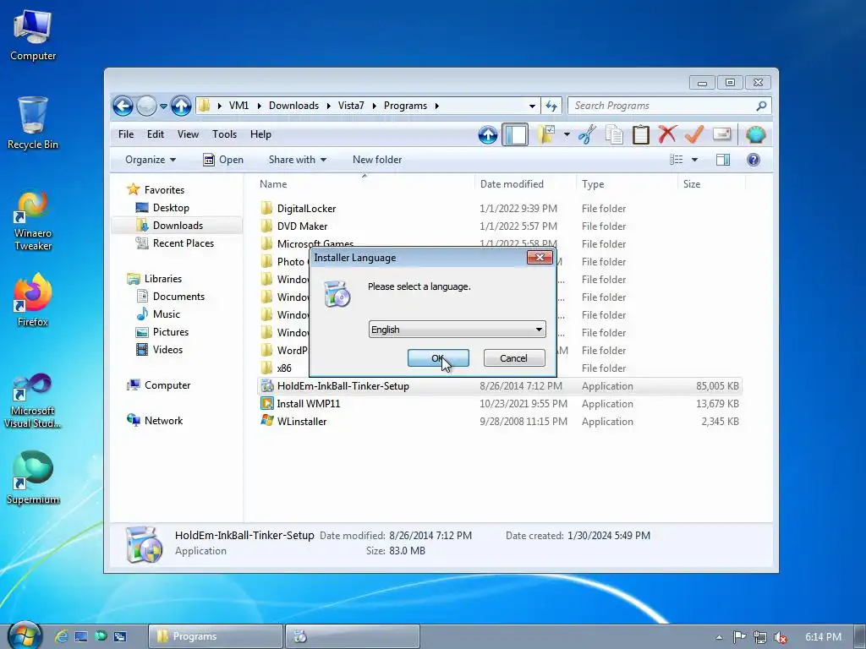Click the Firefox desktop shortcut

coord(33,302)
